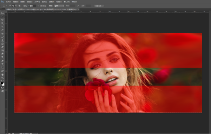Screen dimensions: 211x134
Task: Select the Eraser tool
Action: (2, 47)
